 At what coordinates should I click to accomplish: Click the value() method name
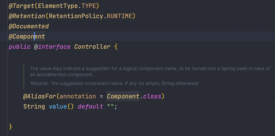tap(61, 107)
